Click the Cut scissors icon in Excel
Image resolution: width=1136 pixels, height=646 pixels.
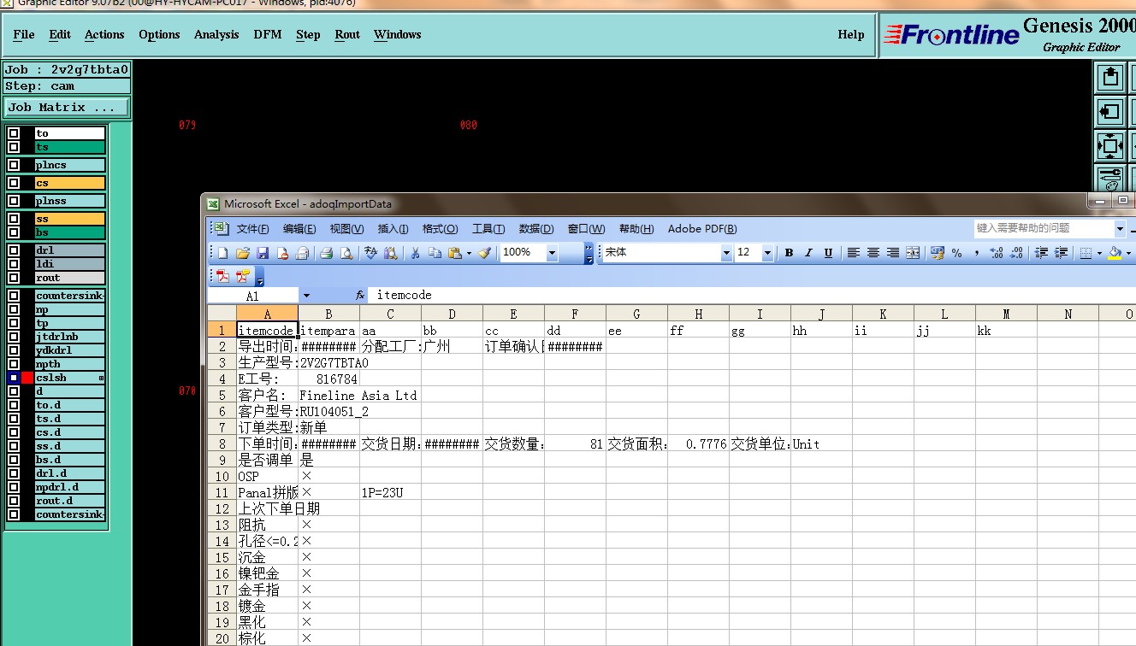tap(415, 253)
